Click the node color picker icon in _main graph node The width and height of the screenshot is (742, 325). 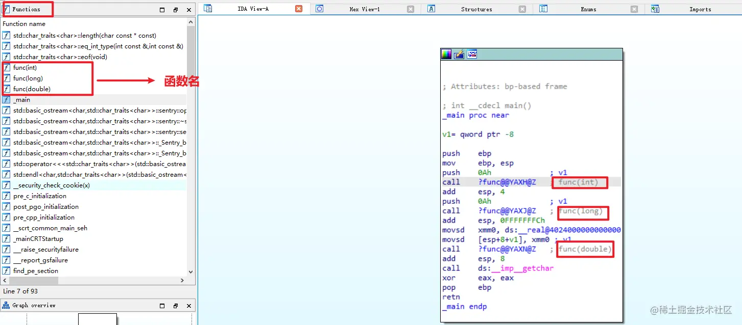coord(446,55)
